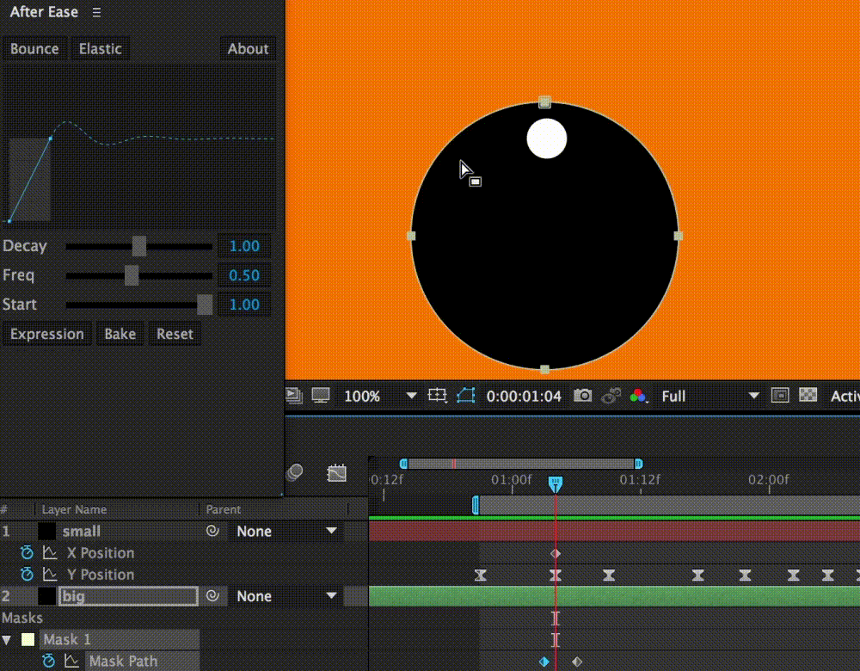The width and height of the screenshot is (860, 671).
Task: Click the grid and guide options icon
Action: click(438, 396)
